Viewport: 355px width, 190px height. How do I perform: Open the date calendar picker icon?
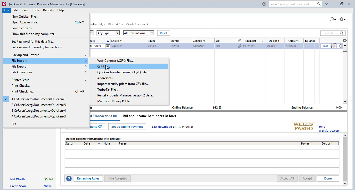pyautogui.click(x=108, y=46)
